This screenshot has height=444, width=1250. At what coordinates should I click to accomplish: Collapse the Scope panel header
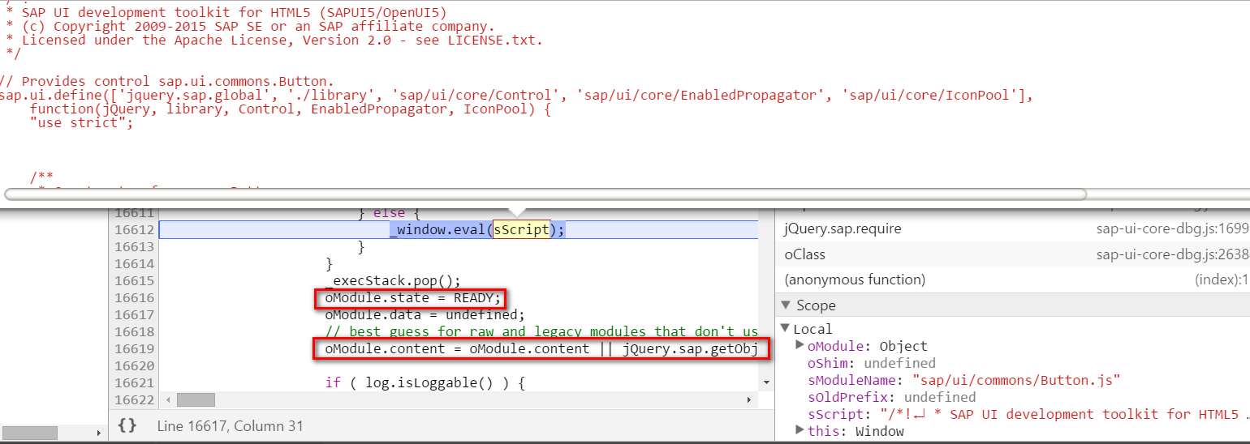coord(786,305)
